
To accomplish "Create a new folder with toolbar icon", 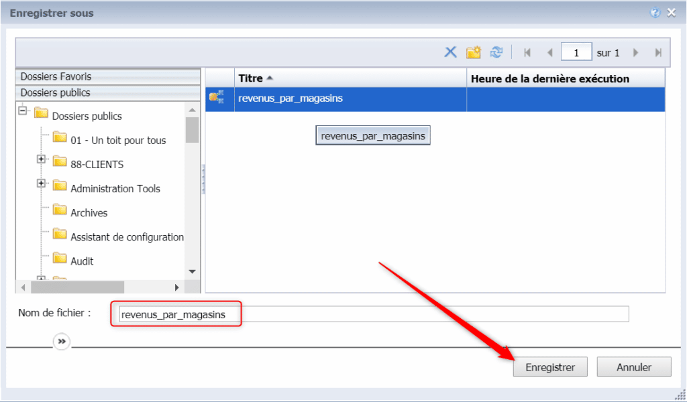I will (474, 52).
